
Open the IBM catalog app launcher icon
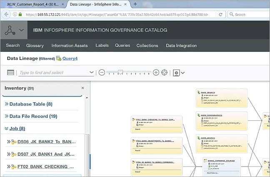(10, 30)
